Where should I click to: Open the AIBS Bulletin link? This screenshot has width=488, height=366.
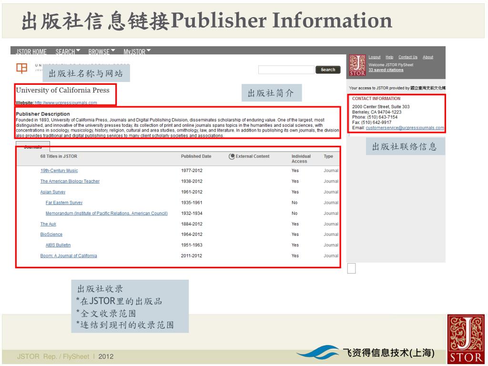coord(58,245)
